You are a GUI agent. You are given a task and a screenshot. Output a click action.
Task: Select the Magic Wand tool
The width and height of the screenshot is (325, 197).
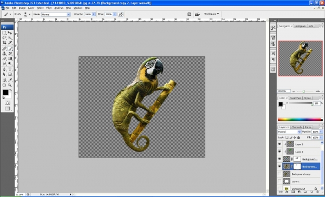pos(10,38)
